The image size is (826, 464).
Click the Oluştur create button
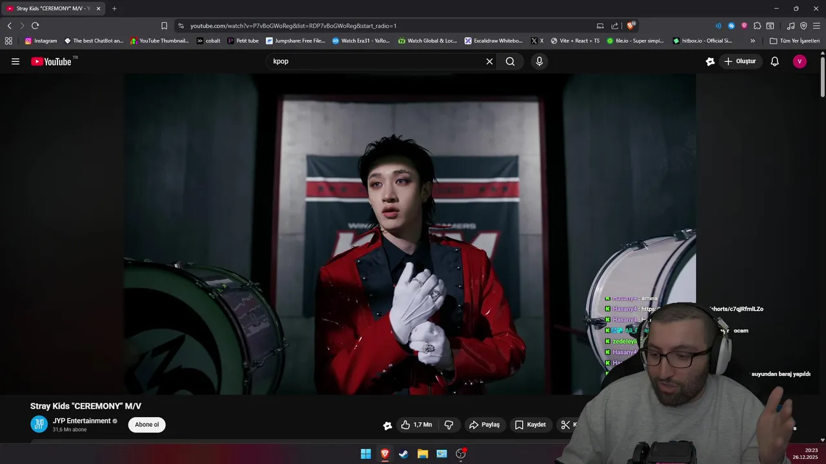[740, 61]
